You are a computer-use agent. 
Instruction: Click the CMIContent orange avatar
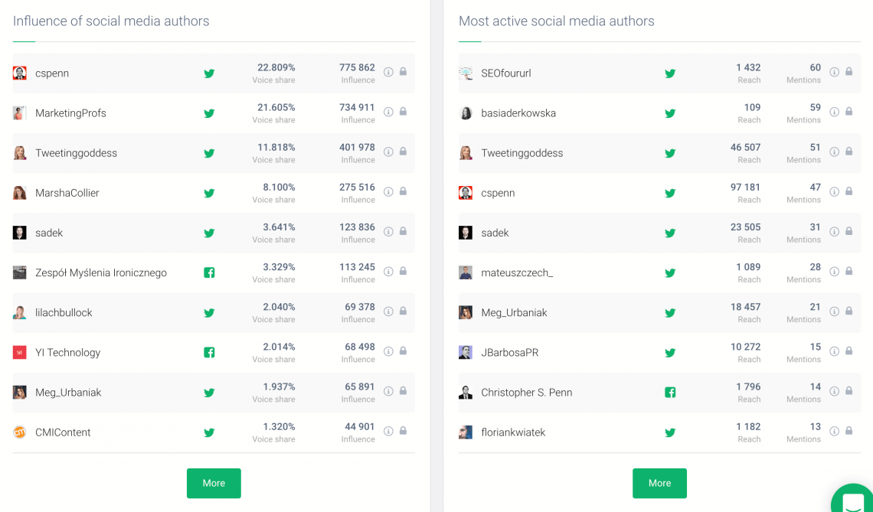click(19, 432)
